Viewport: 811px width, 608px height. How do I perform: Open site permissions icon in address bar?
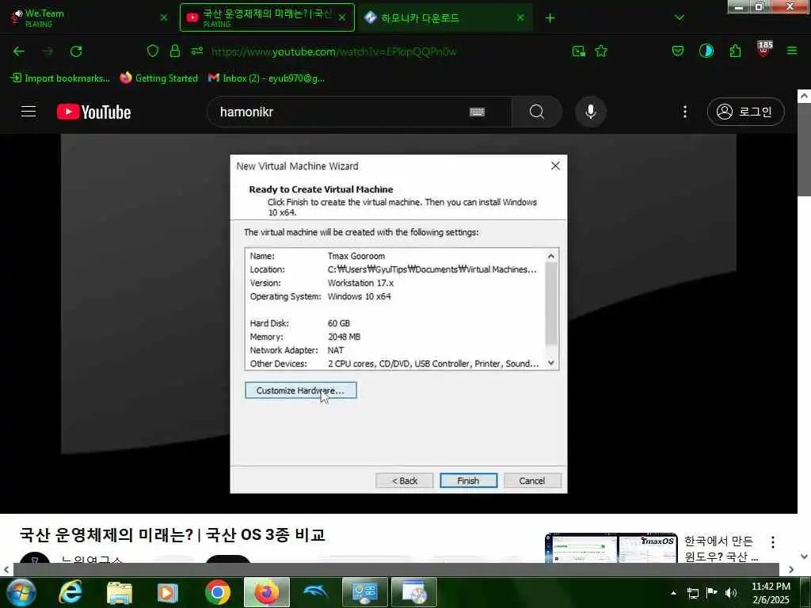pyautogui.click(x=197, y=51)
